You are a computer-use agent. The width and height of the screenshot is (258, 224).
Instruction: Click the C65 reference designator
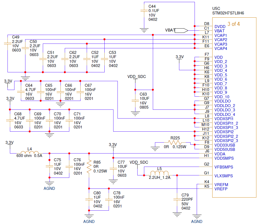49,85
